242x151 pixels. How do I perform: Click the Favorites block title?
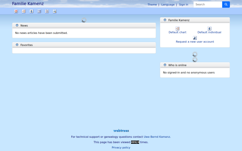click(27, 45)
